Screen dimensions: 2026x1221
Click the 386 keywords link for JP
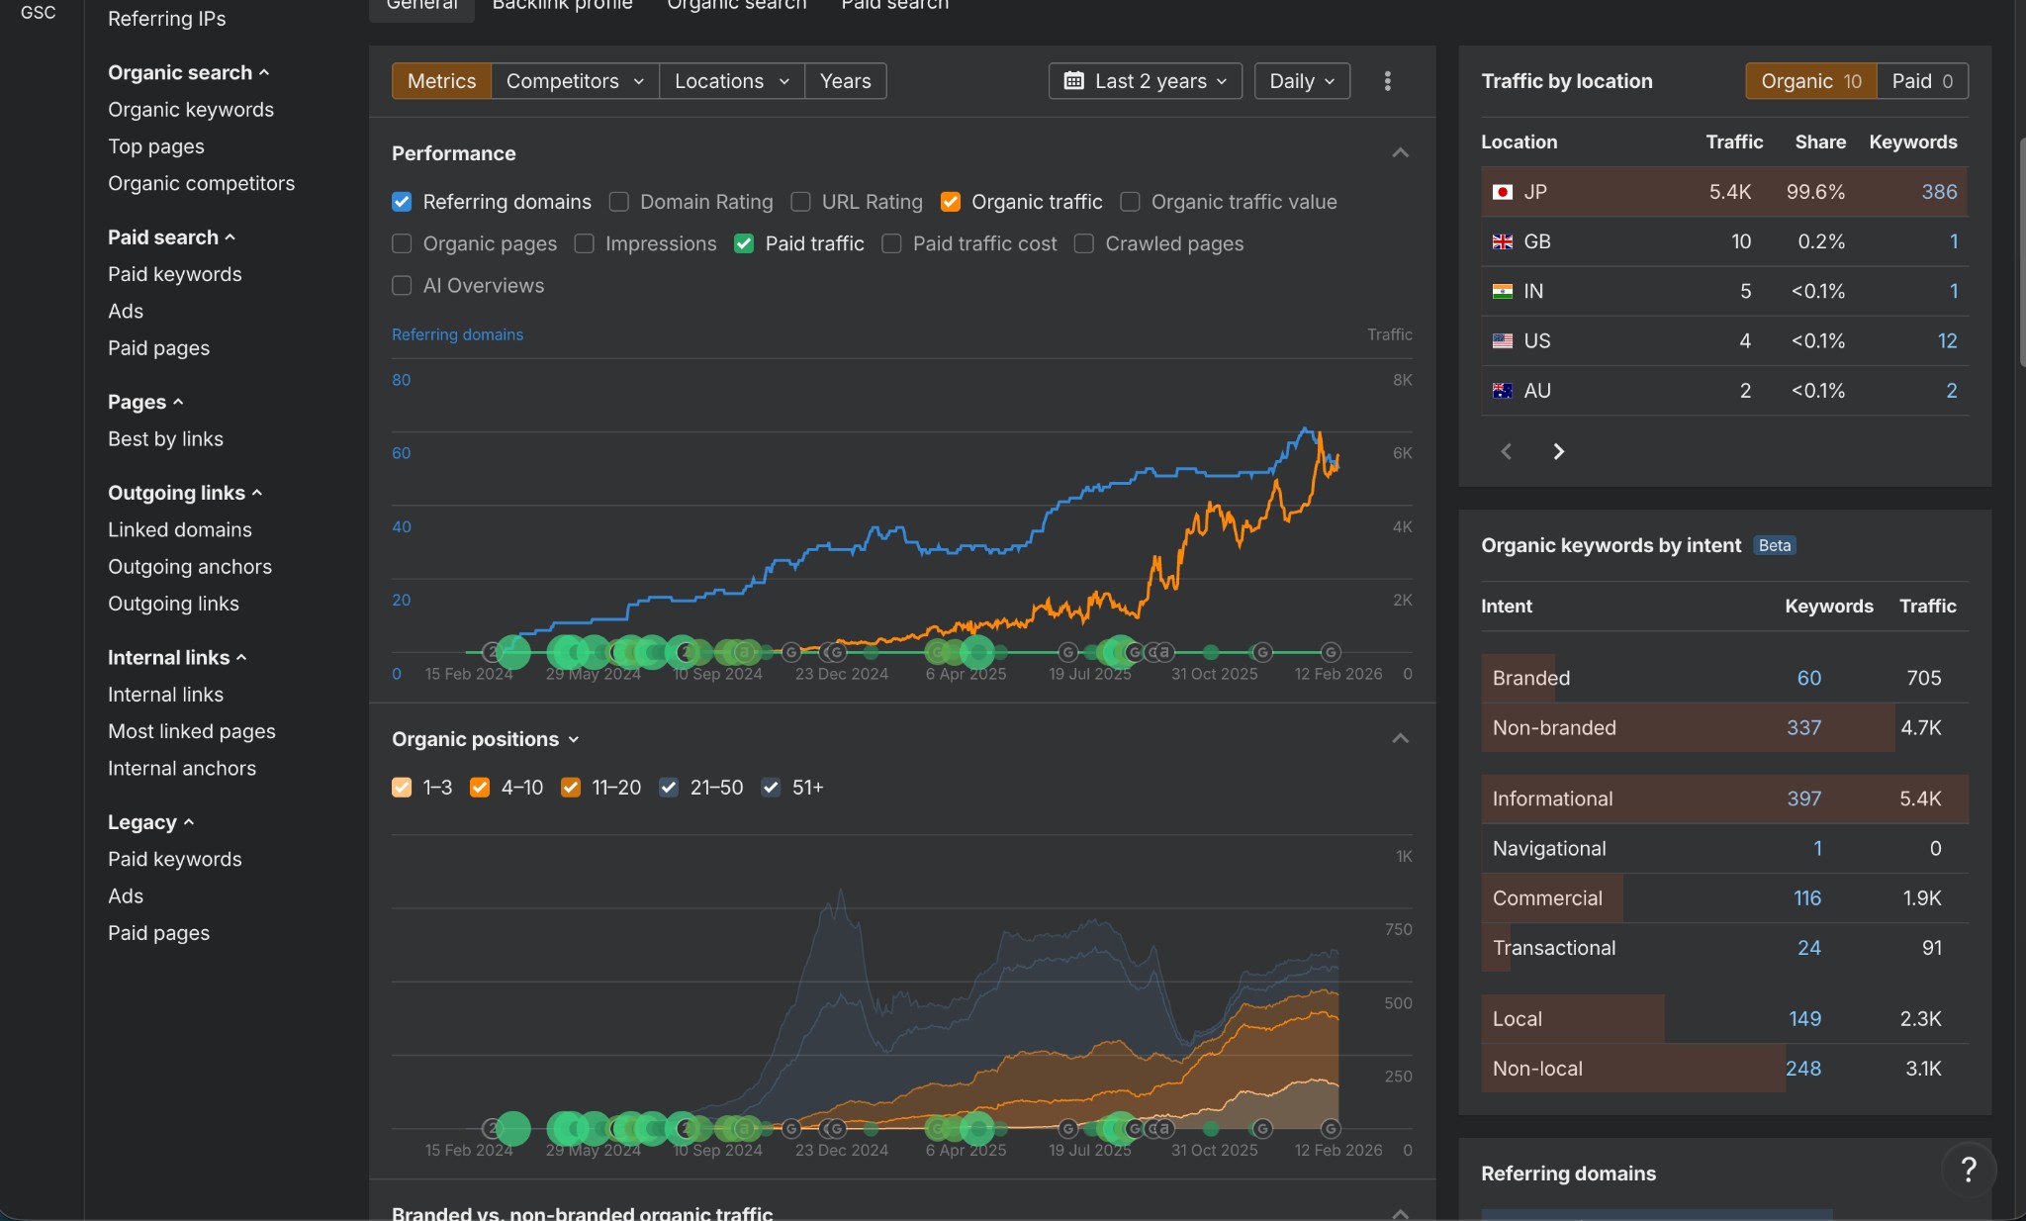point(1938,192)
